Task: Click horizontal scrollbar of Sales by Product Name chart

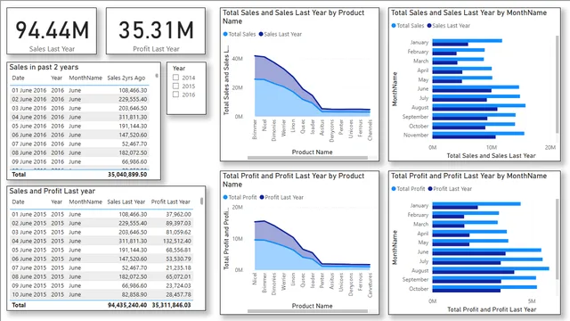Action: click(x=307, y=158)
